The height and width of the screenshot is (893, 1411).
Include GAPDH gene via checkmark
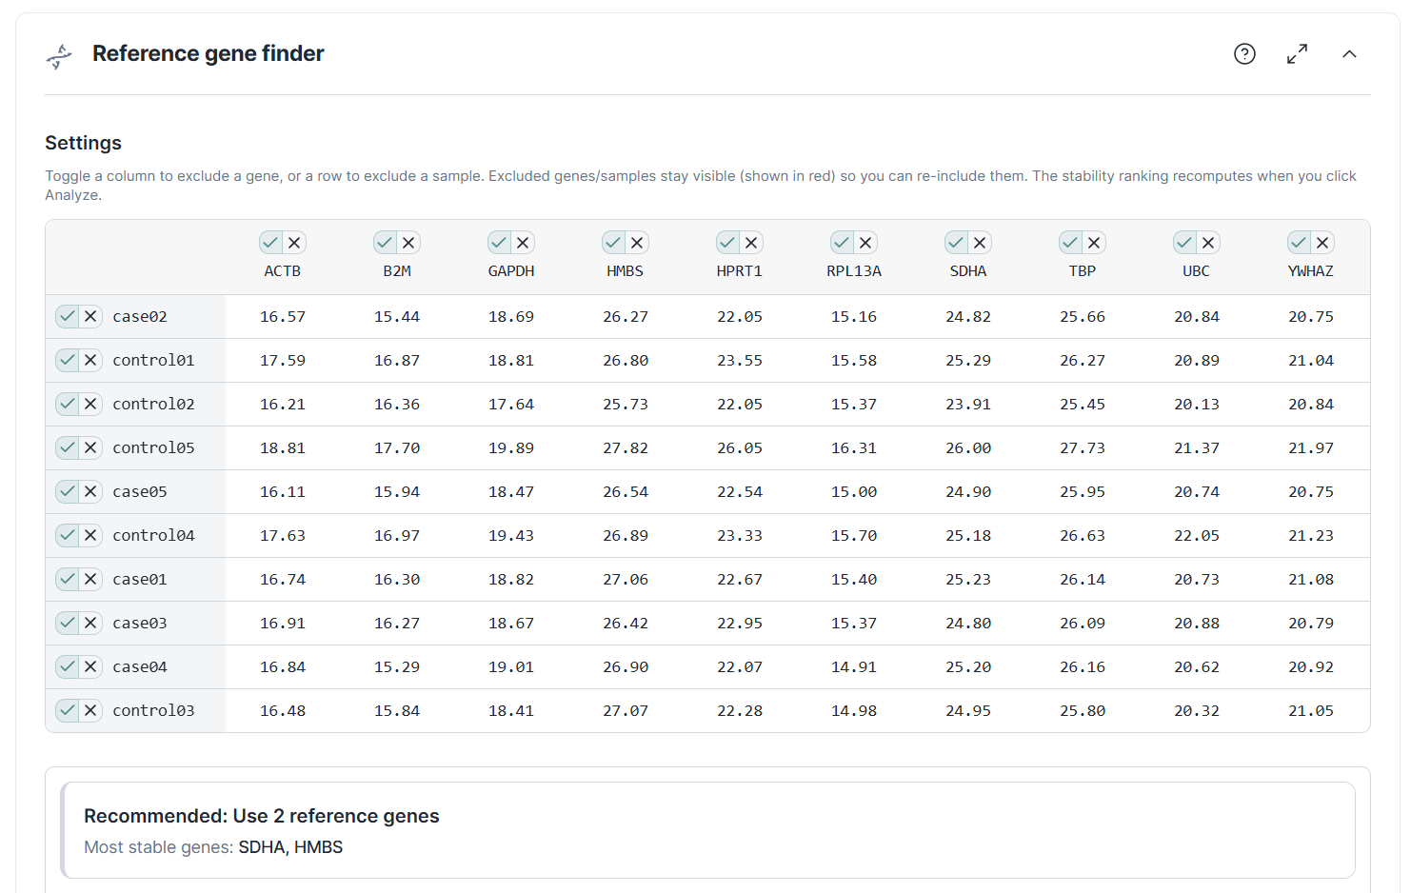[x=500, y=243]
